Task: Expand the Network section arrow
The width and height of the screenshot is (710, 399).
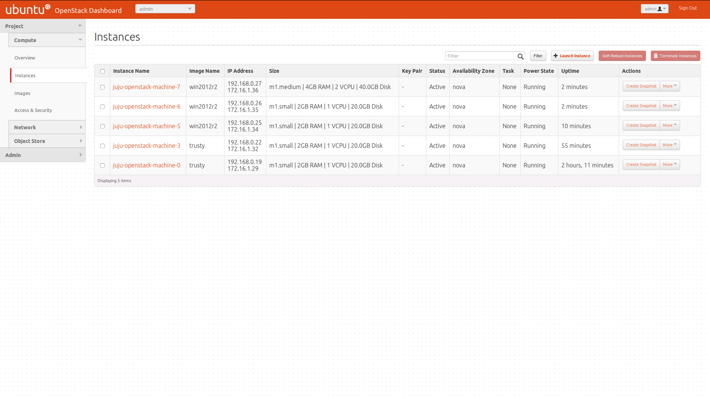Action: (x=81, y=127)
